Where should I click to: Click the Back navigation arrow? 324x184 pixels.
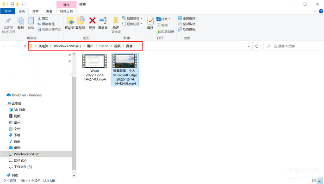[x=6, y=46]
